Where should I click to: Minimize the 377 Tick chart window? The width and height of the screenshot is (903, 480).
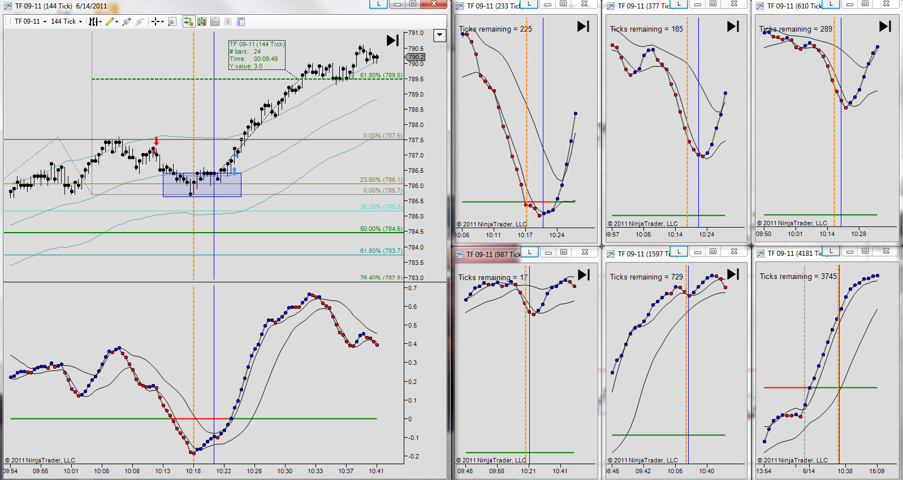pos(698,3)
